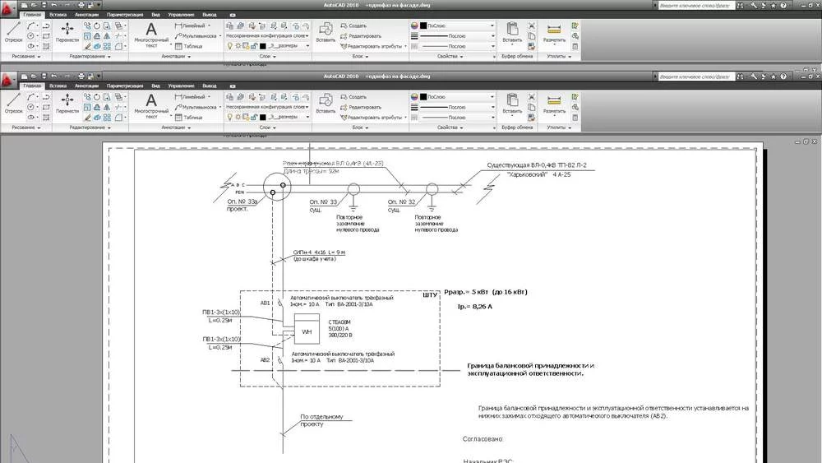The image size is (822, 463).
Task: Expand the Утилиты panel in lower window
Action: point(559,127)
